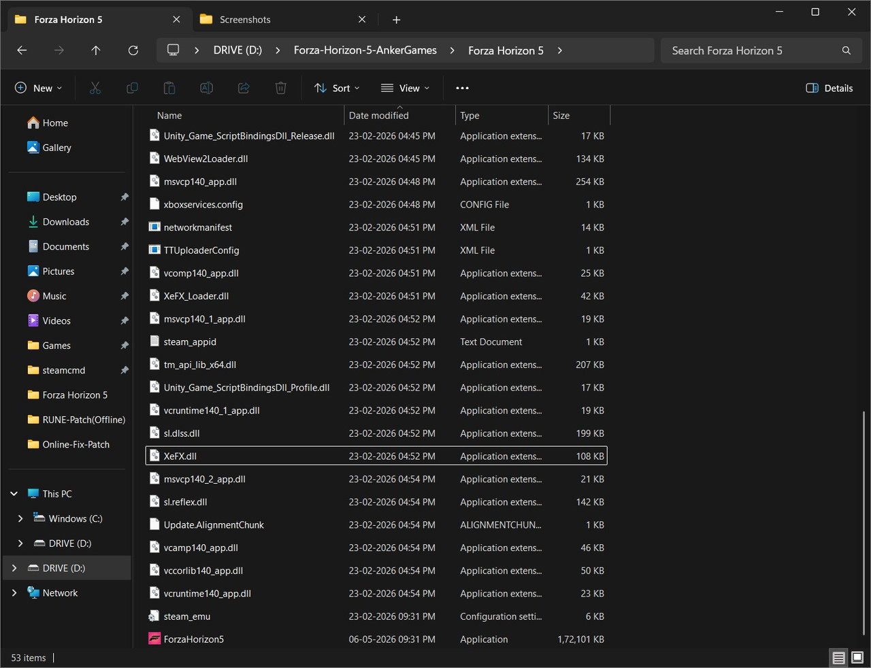Image resolution: width=871 pixels, height=668 pixels.
Task: Select the XeFX.dll file row
Action: pos(376,456)
